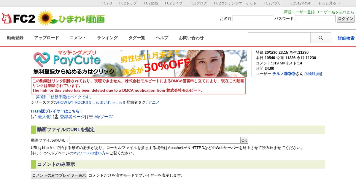This screenshot has width=356, height=187.
Task: Click user チルノ⑨⑨⑨ profile link
Action: point(284,74)
